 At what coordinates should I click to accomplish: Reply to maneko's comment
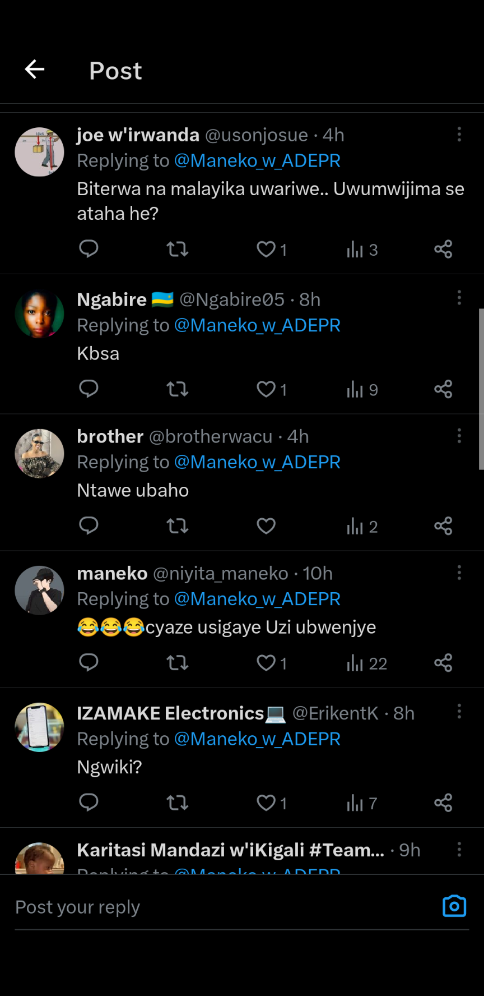(89, 662)
